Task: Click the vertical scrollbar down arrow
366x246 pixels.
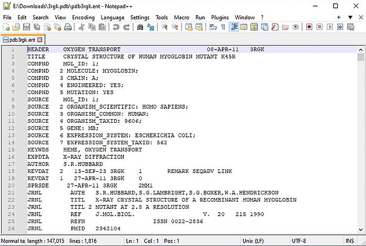Action: point(360,230)
